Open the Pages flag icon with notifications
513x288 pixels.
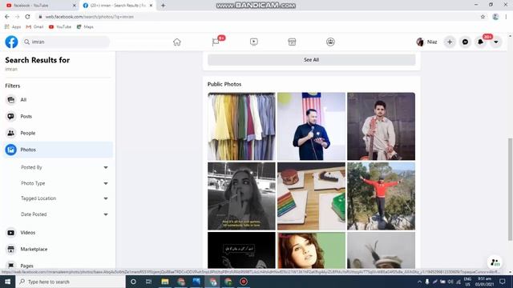pos(216,42)
